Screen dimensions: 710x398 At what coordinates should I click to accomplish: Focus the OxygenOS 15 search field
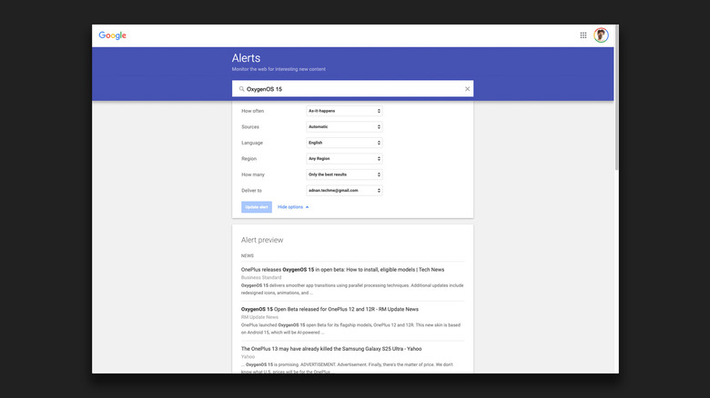coord(353,89)
